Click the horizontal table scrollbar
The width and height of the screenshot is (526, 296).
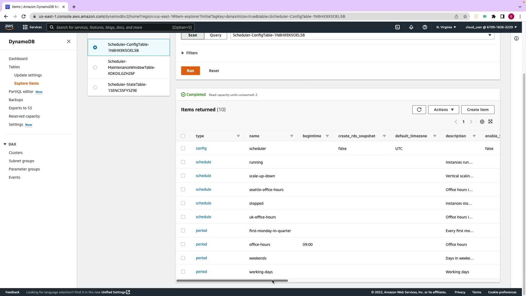[232, 281]
